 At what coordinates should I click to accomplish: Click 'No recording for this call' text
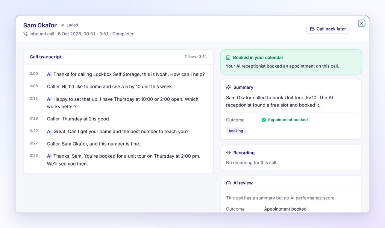252,163
